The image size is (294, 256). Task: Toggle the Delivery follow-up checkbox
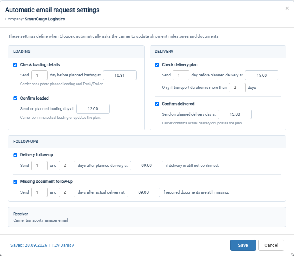(15, 155)
